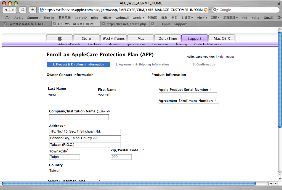Close the '中文姓名英譯服務 C to E' tab
Image resolution: width=282 pixels, height=190 pixels.
6,24
